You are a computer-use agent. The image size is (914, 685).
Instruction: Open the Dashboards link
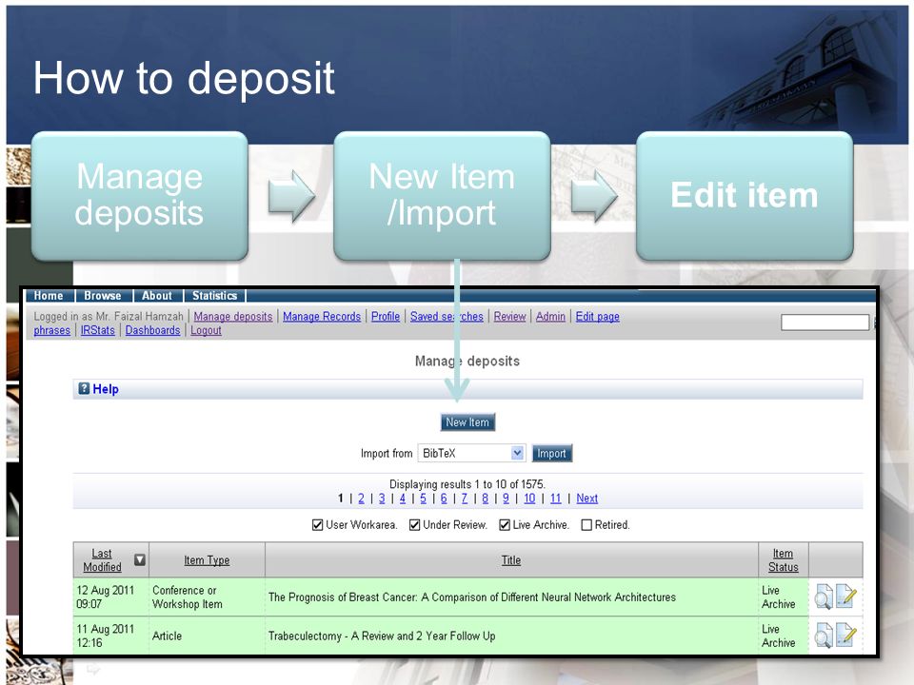[x=152, y=330]
